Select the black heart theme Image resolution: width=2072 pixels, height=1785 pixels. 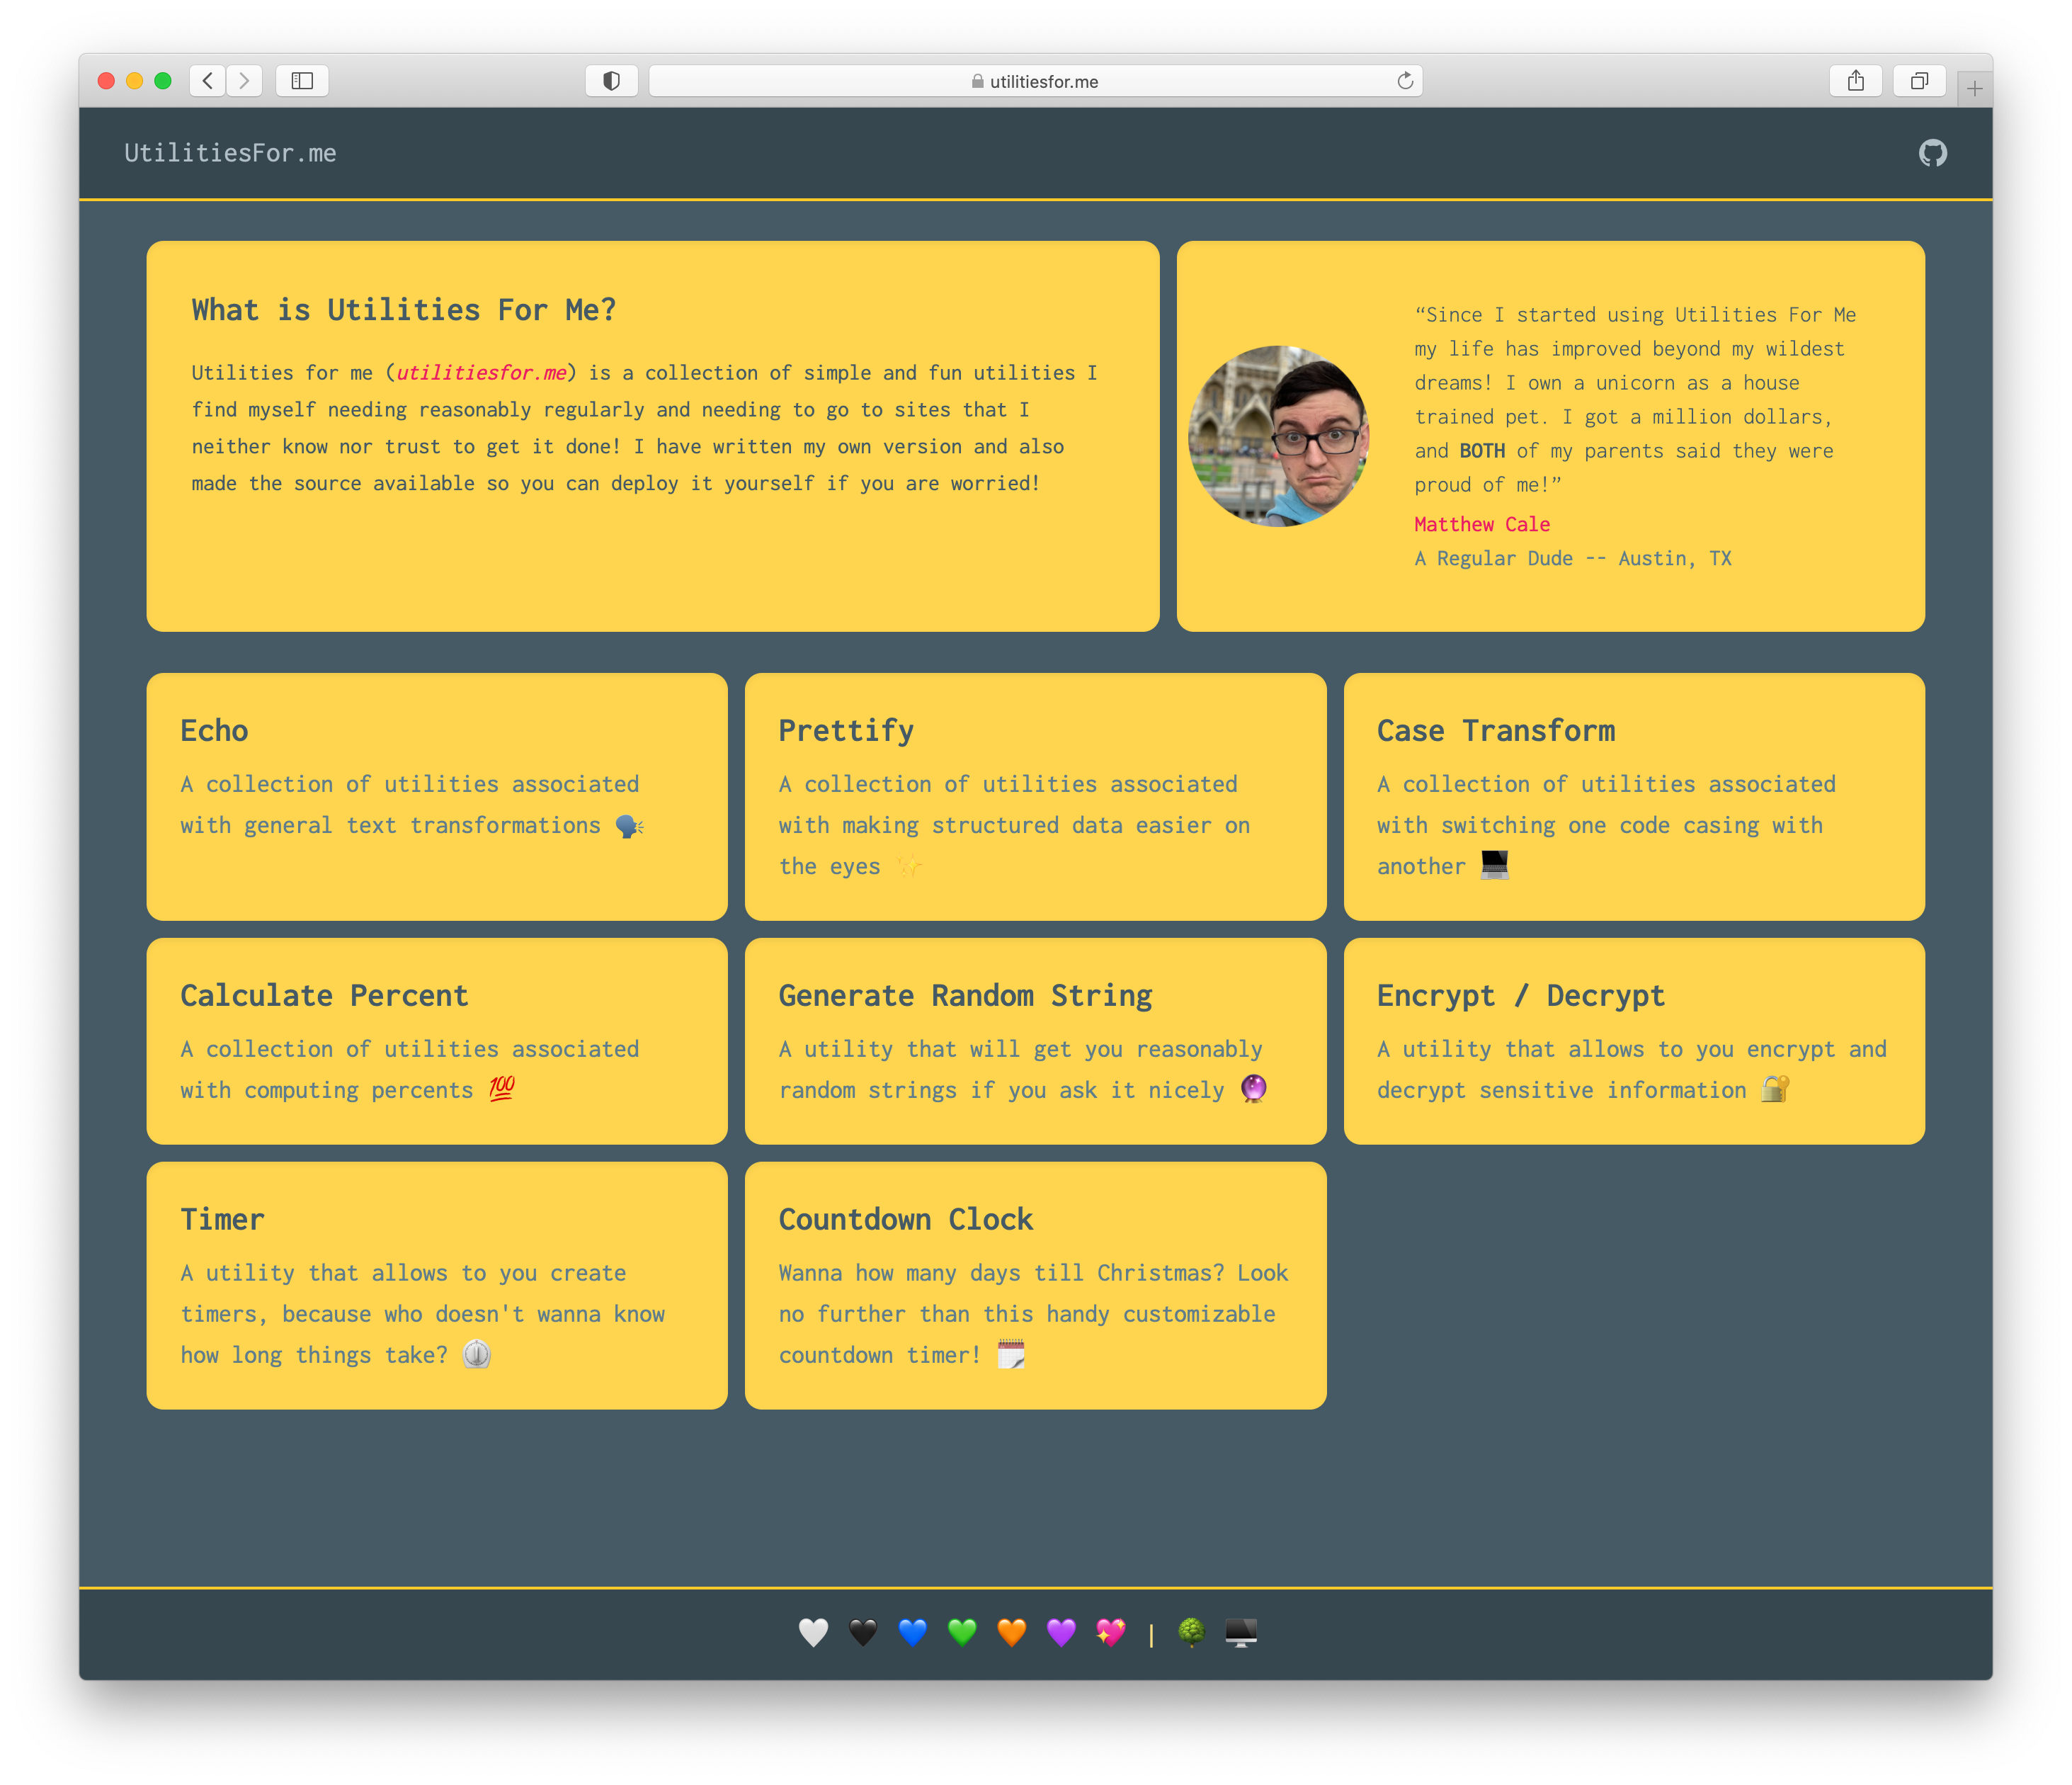[x=863, y=1632]
